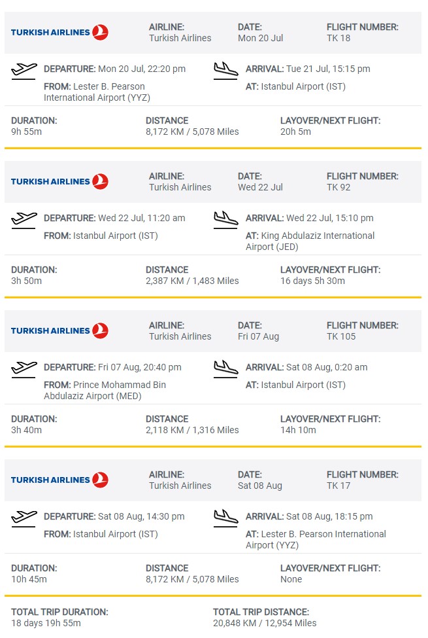Click the Lester B. Pearson departure airport name
428x638 pixels.
[x=94, y=92]
